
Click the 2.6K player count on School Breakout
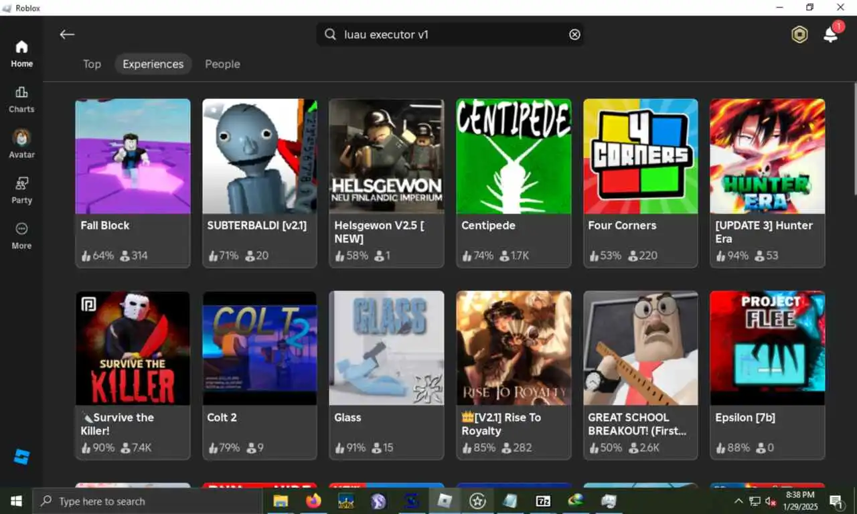(x=644, y=448)
